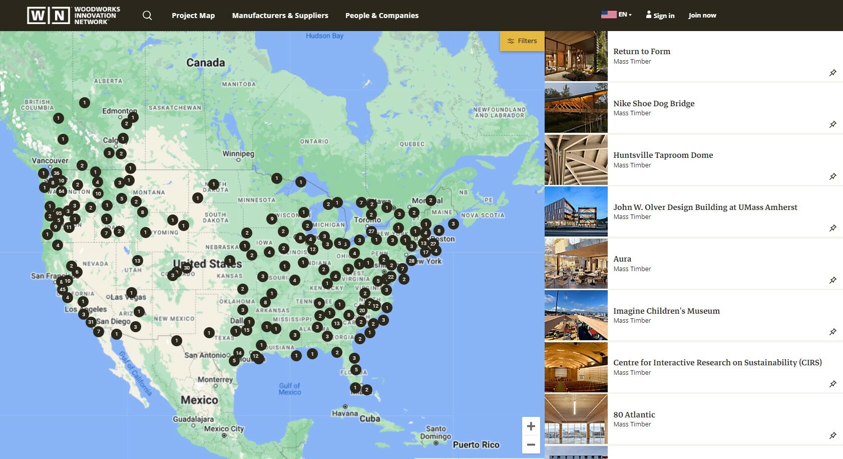The height and width of the screenshot is (459, 843).
Task: Open the EN language dropdown
Action: [622, 14]
